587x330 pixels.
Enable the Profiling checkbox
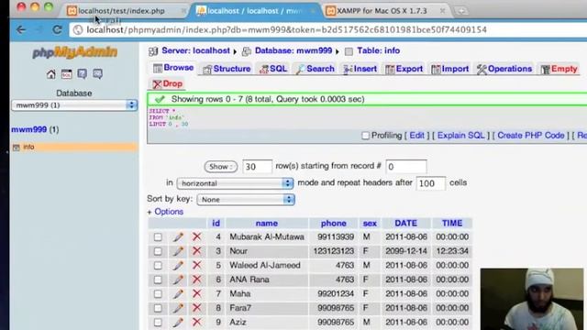pos(365,136)
